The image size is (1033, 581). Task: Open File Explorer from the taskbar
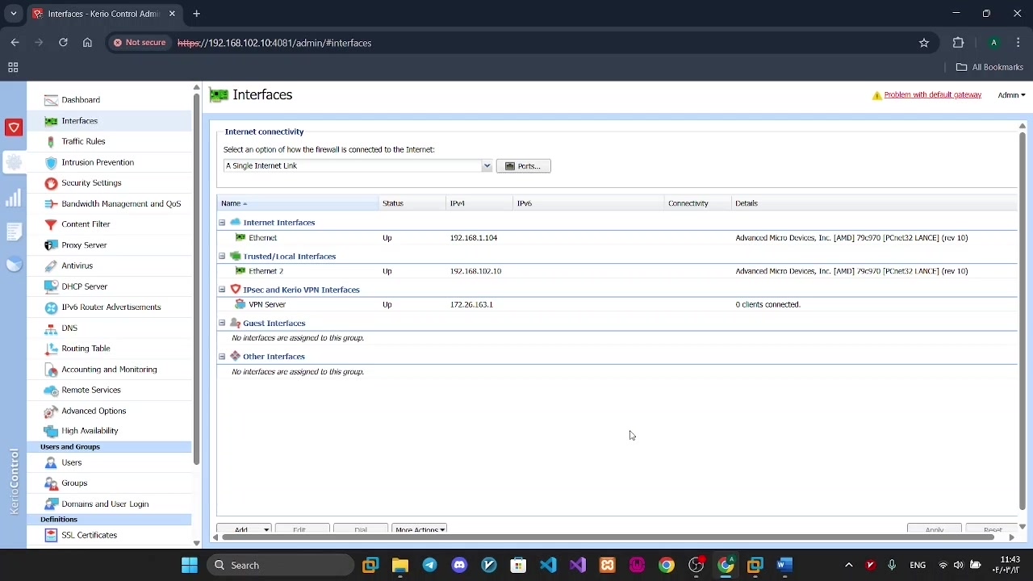[x=400, y=565]
